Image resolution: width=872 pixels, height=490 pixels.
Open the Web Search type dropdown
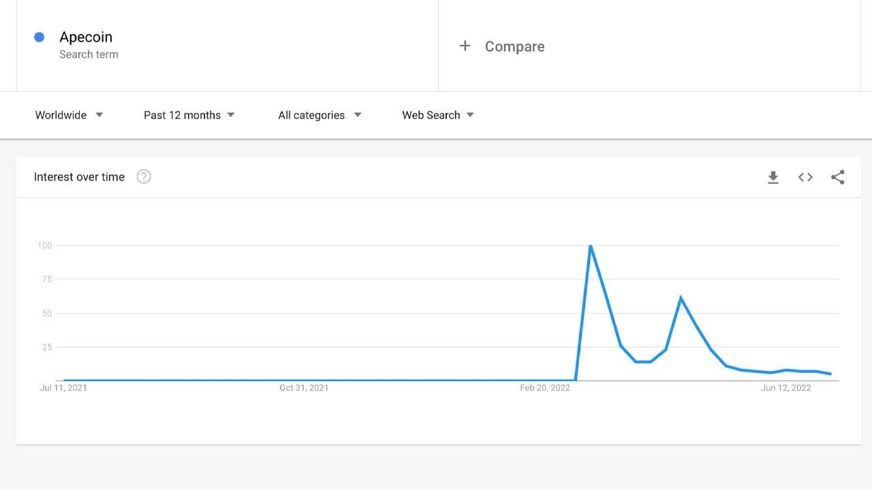[438, 115]
